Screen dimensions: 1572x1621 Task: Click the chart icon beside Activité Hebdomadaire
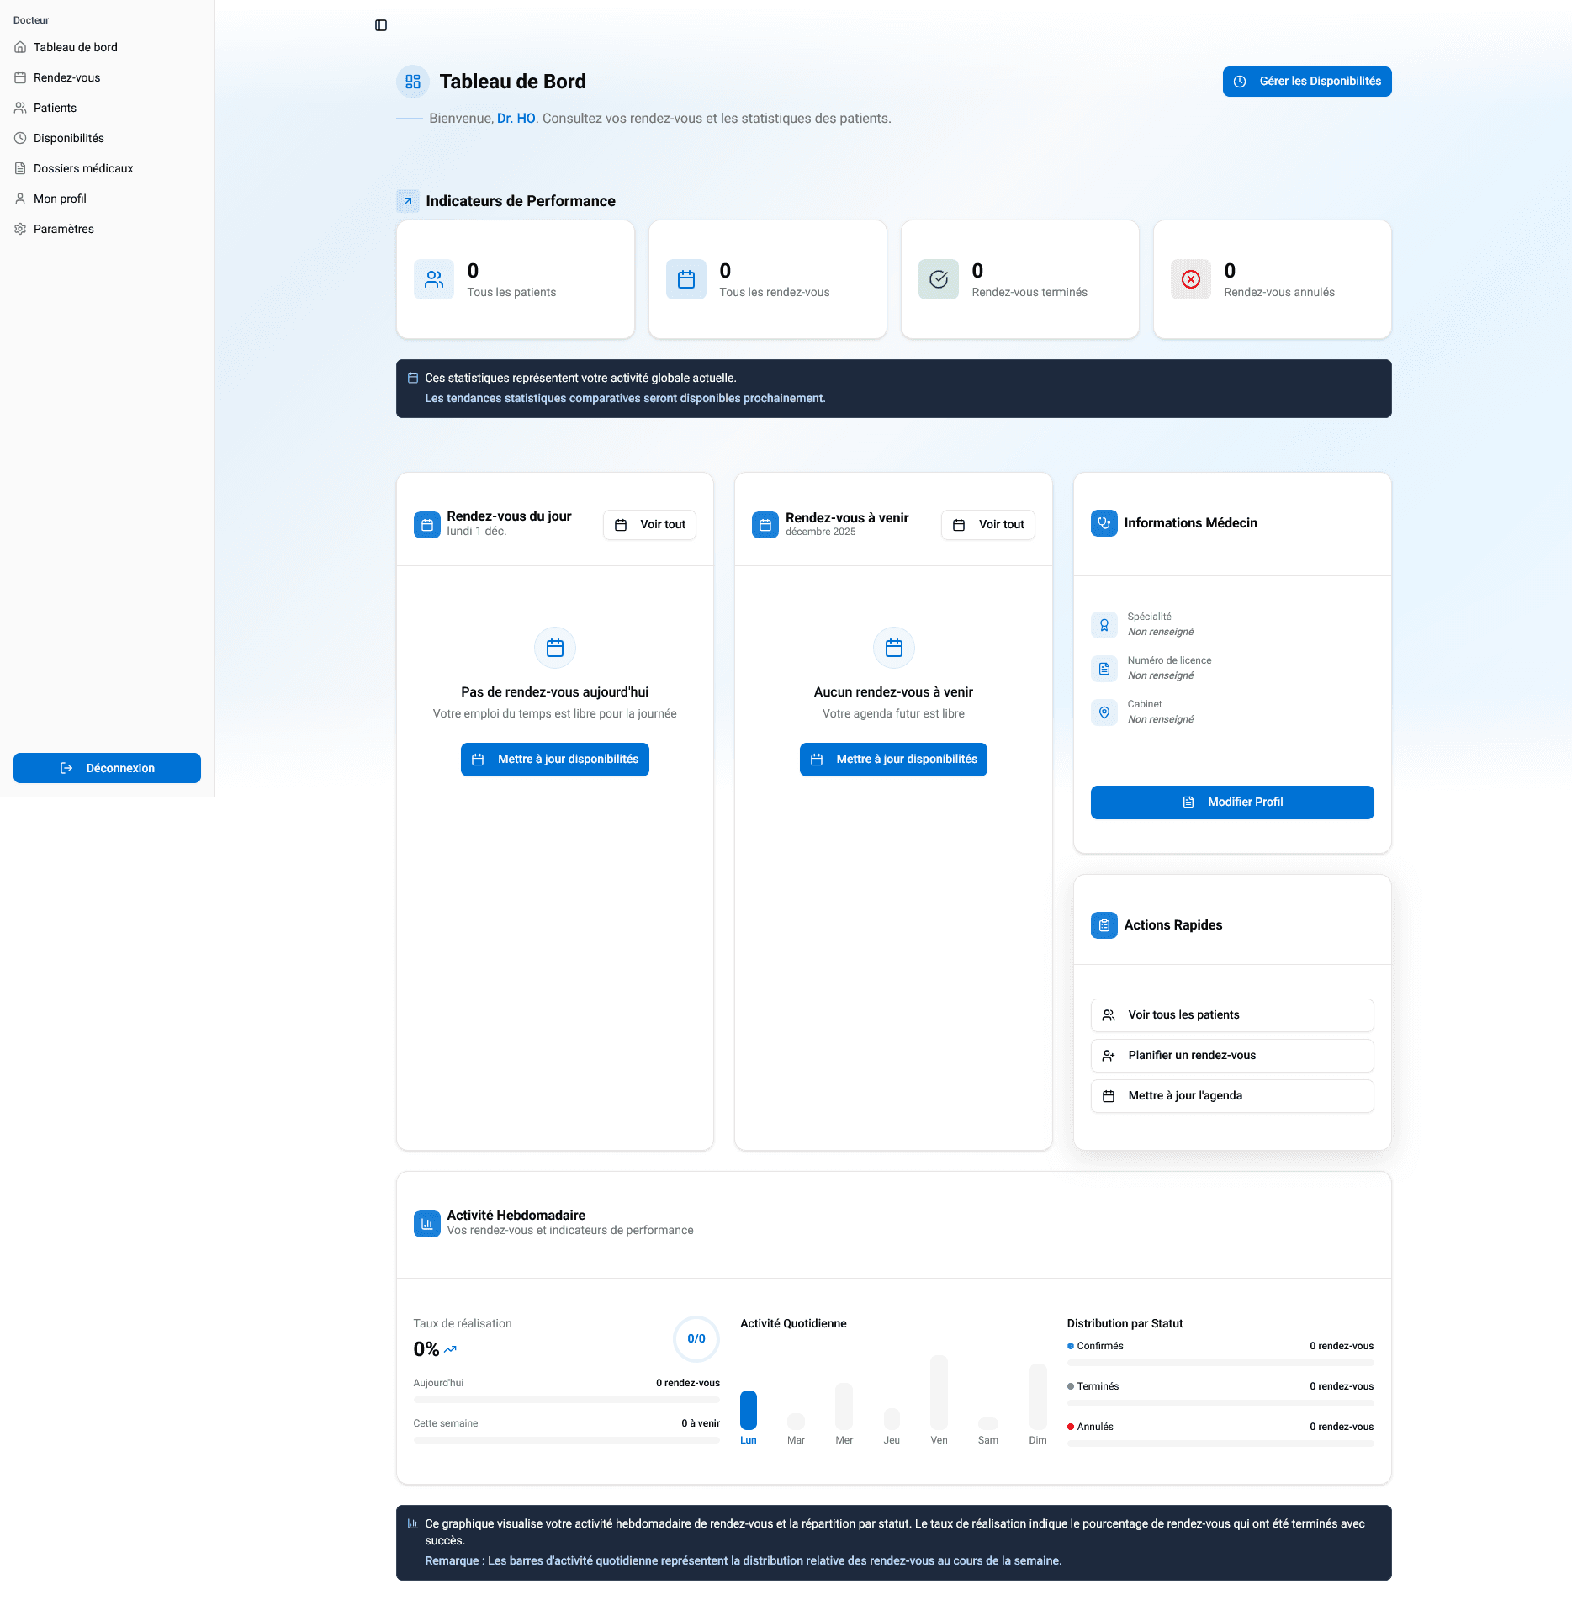pyautogui.click(x=427, y=1224)
